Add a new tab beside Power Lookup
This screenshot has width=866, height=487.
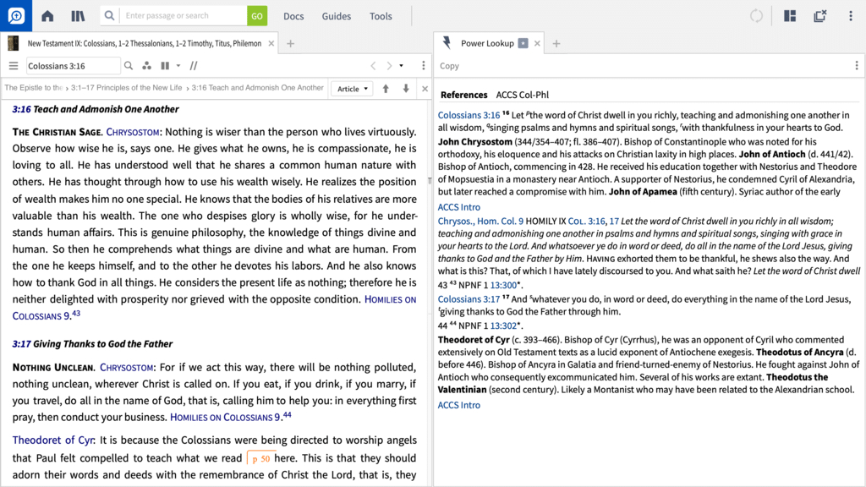(x=556, y=44)
